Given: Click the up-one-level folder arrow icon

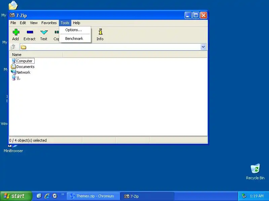Looking at the screenshot, I should [13, 47].
